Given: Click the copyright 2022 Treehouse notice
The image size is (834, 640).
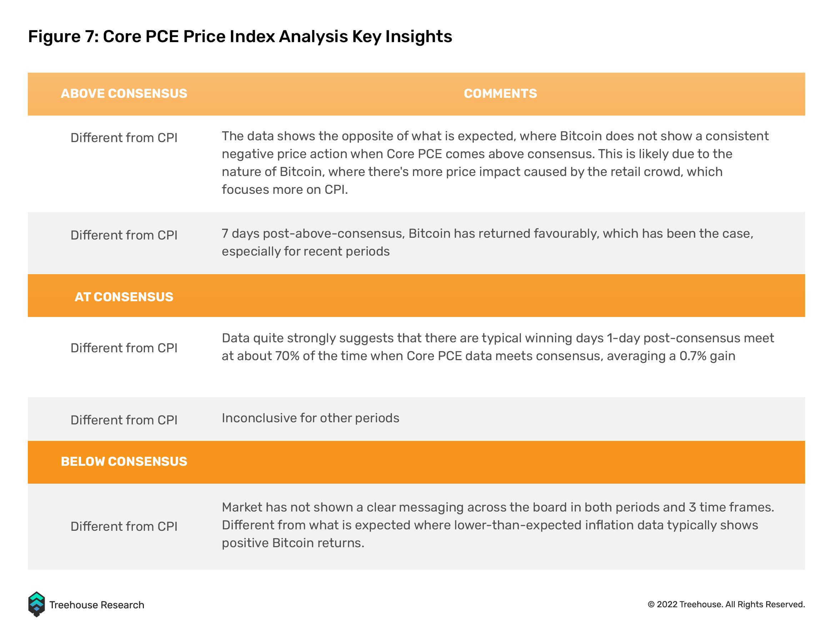Looking at the screenshot, I should 726,605.
